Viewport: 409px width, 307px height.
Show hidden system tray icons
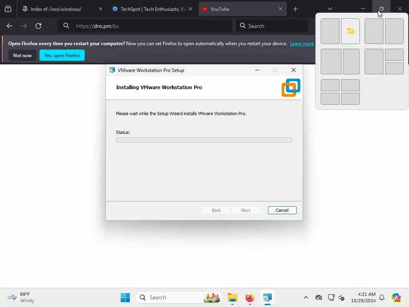click(x=306, y=297)
